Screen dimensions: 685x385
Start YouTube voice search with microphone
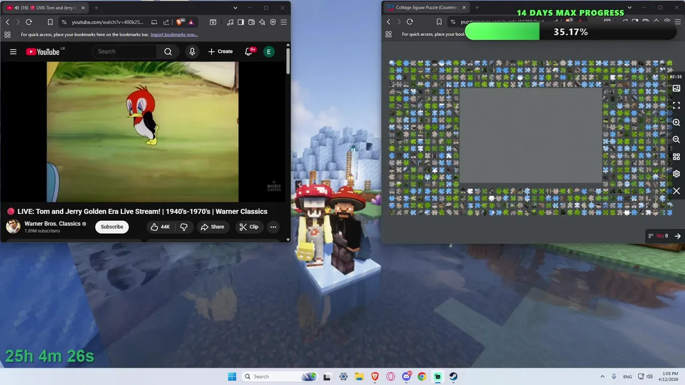pyautogui.click(x=192, y=51)
